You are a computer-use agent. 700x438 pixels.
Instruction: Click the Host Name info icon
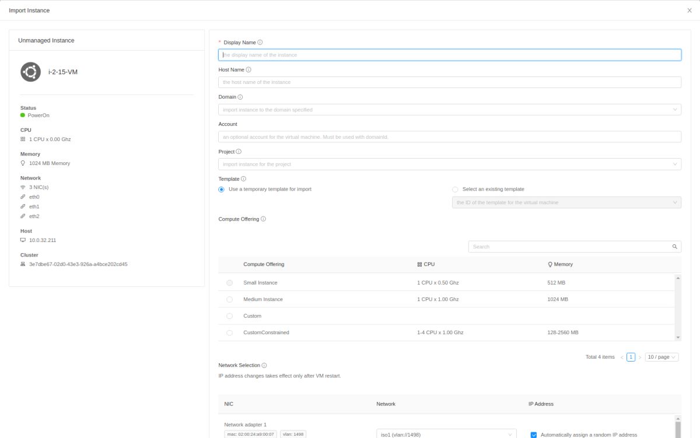tap(249, 70)
